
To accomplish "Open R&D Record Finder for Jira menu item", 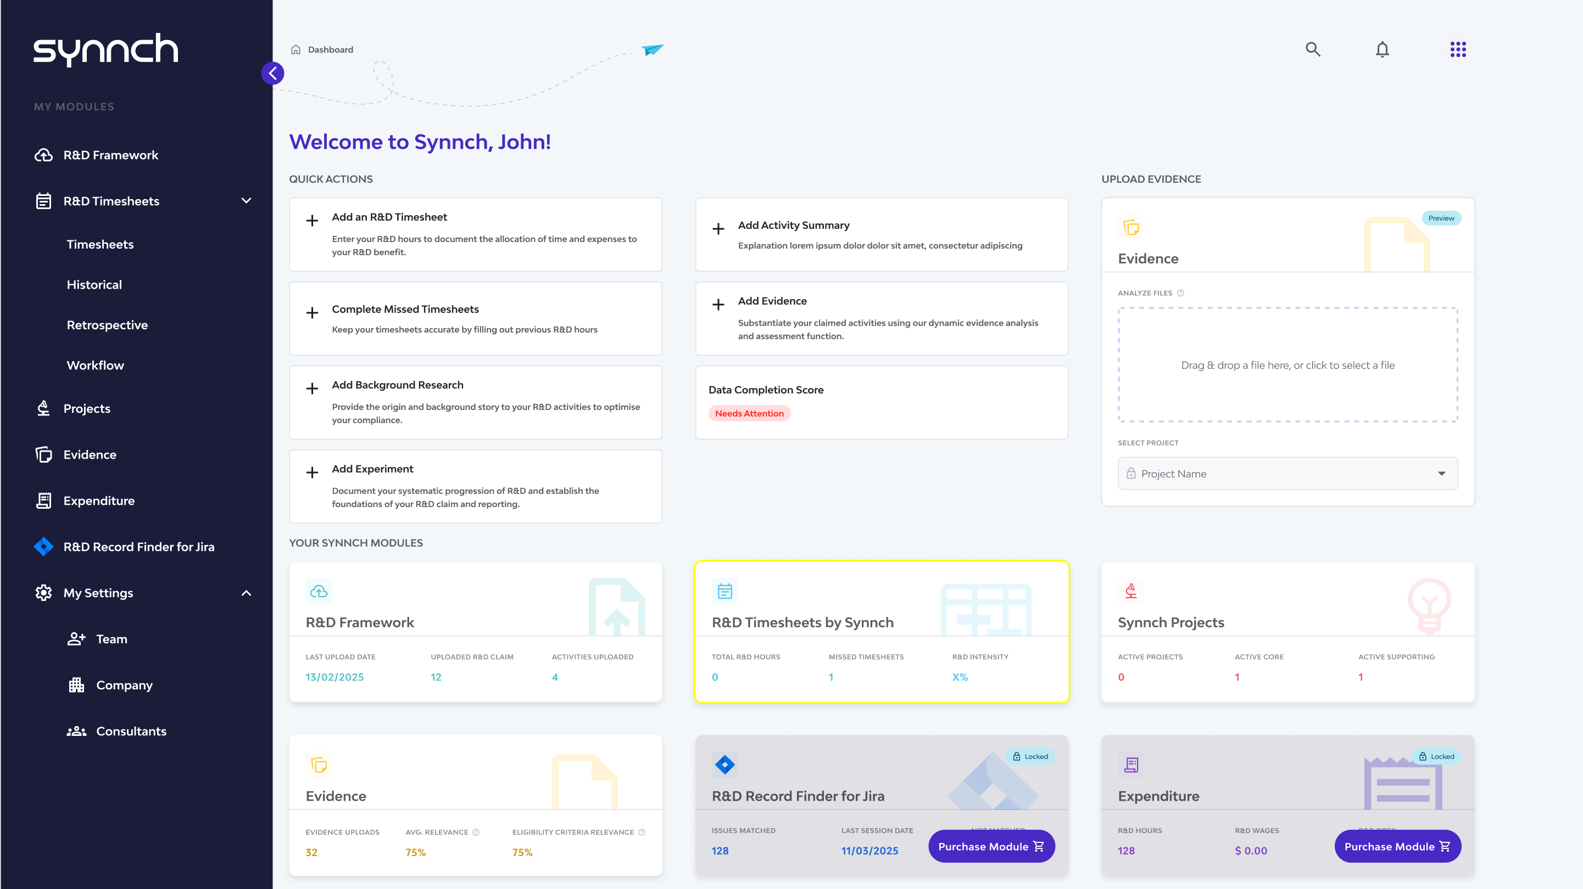I will point(138,547).
